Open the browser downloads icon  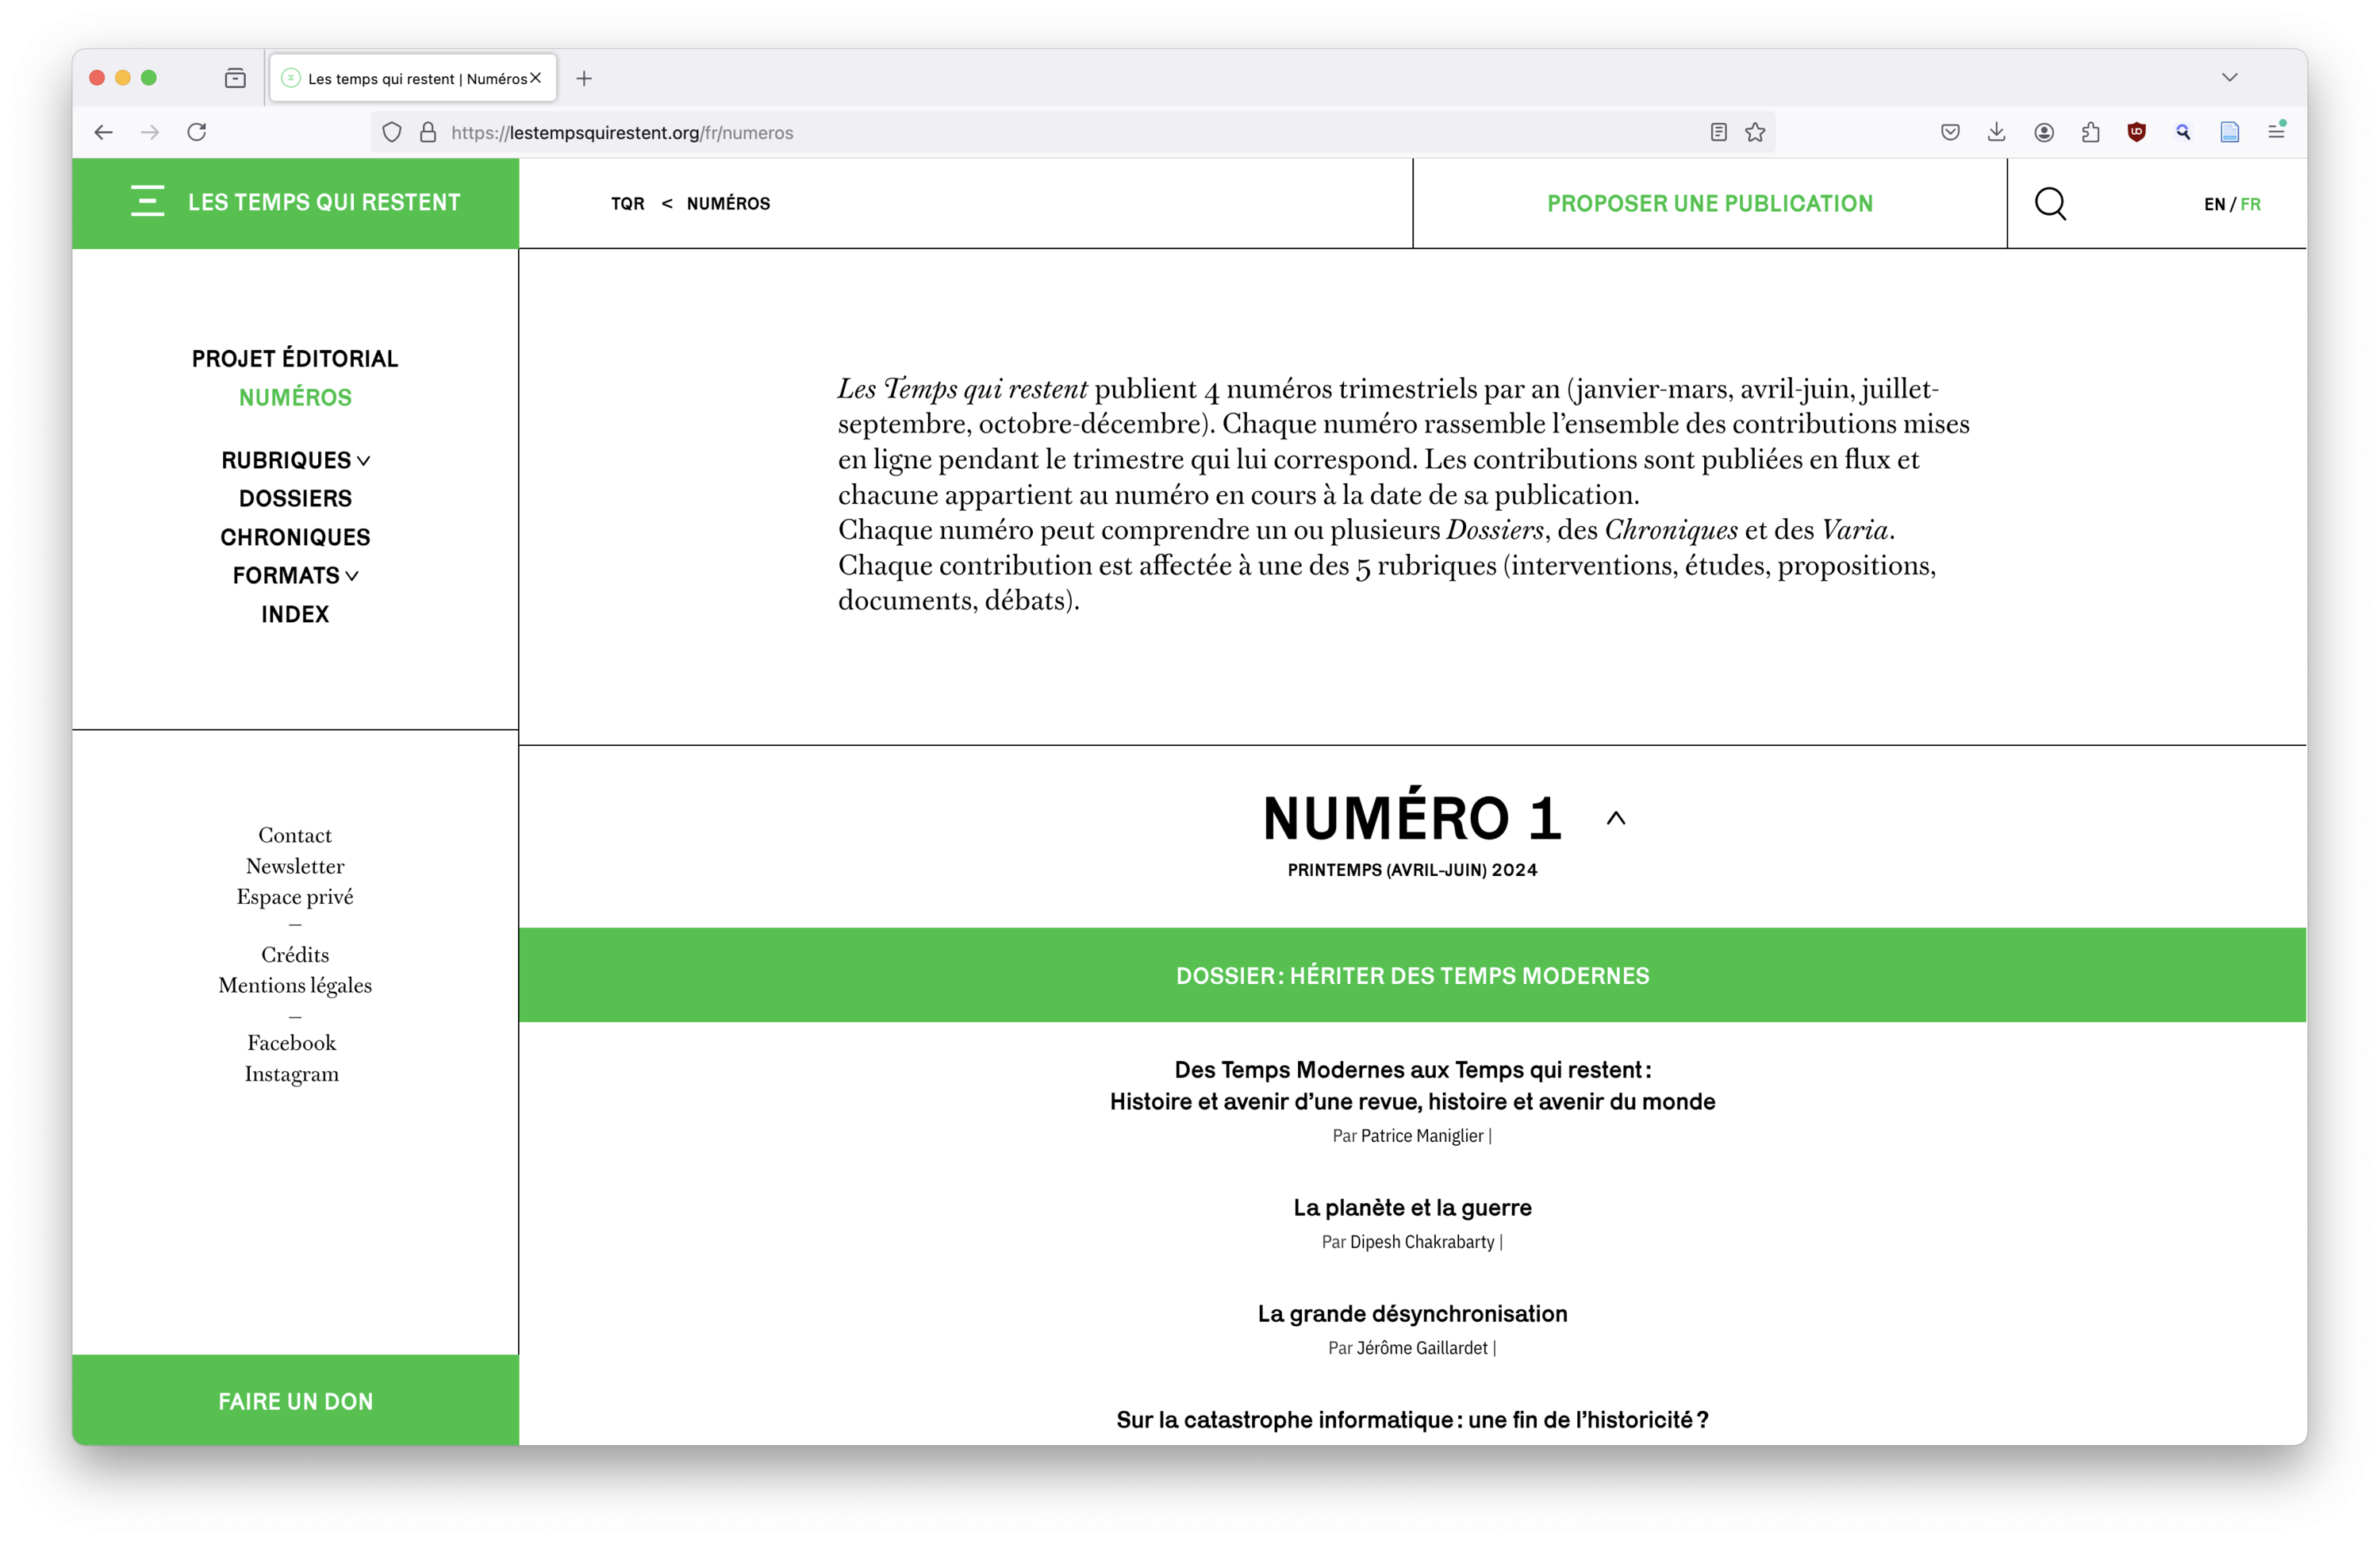point(1996,132)
